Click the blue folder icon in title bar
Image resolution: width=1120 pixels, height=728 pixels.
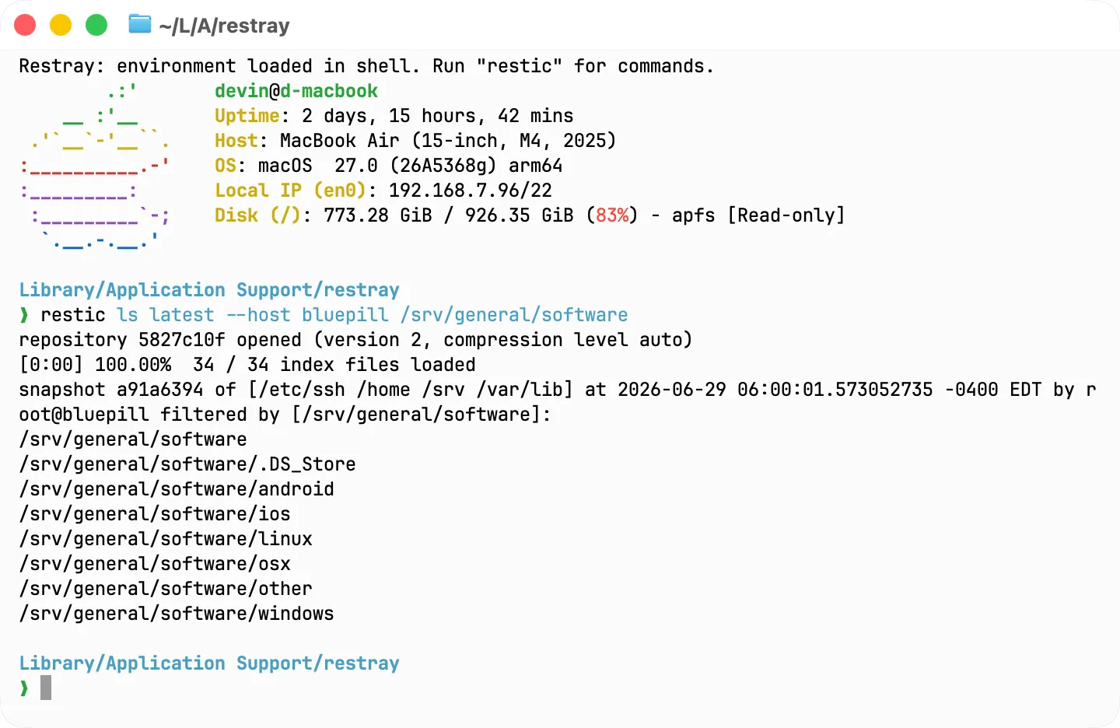click(x=140, y=24)
